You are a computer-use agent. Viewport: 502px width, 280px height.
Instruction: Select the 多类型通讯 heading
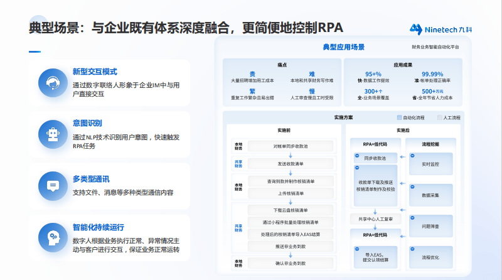91,179
